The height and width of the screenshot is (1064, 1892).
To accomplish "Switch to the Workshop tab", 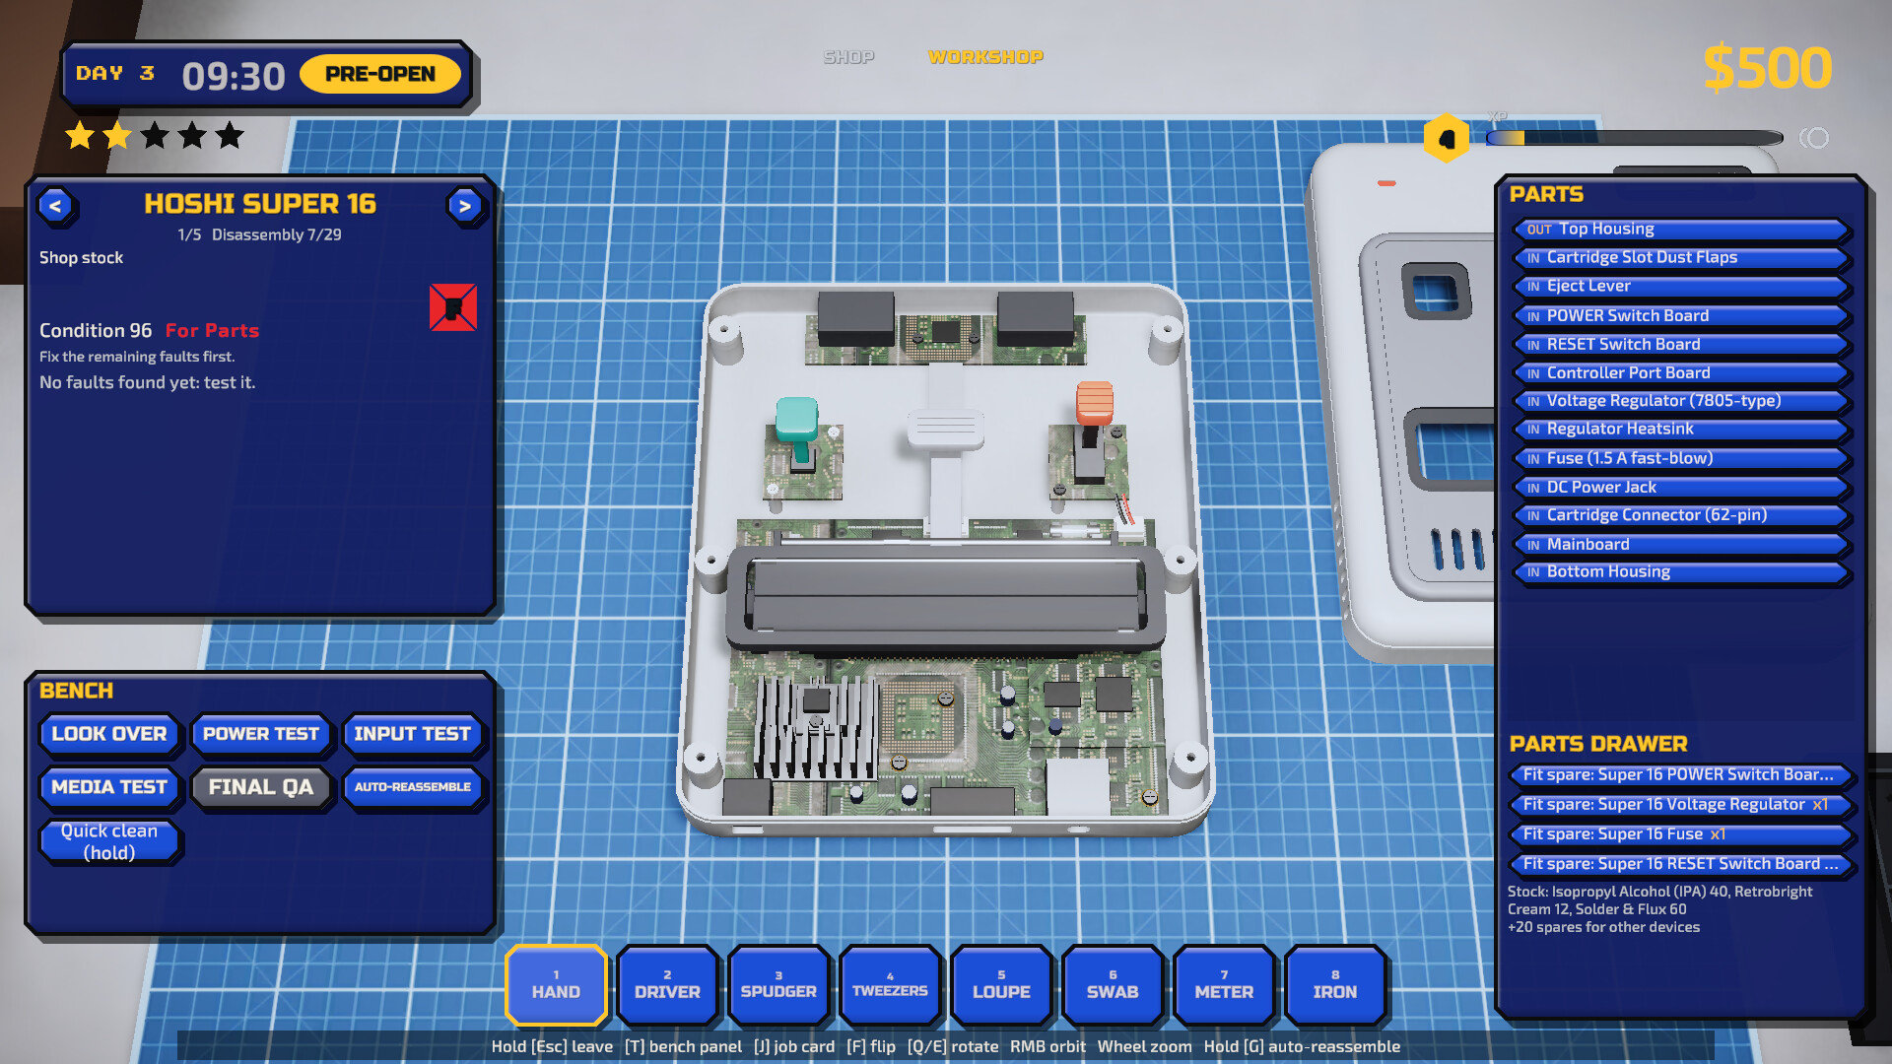I will click(x=985, y=57).
